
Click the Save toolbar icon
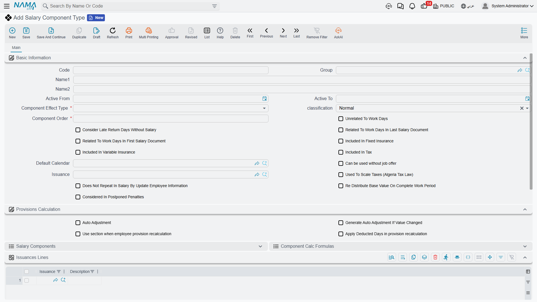click(26, 33)
